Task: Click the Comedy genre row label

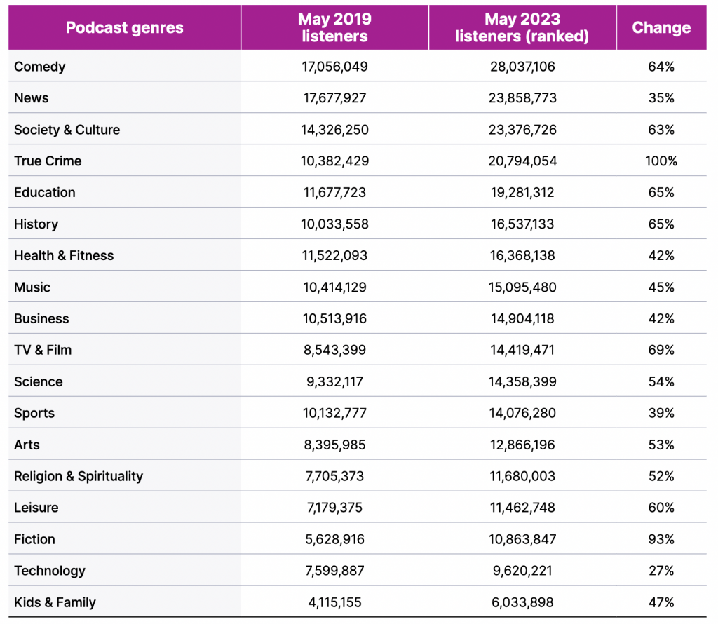Action: pyautogui.click(x=40, y=67)
